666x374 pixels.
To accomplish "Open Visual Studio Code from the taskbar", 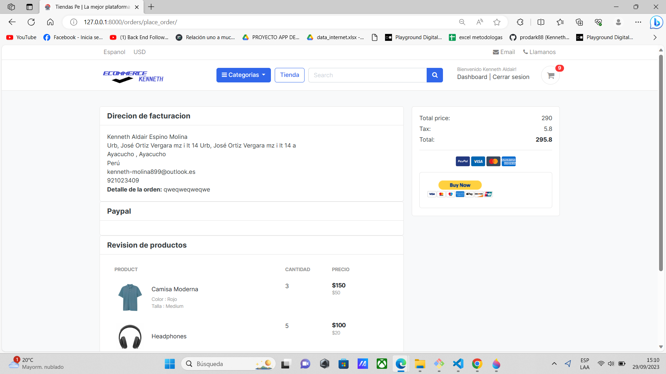I will [458, 364].
